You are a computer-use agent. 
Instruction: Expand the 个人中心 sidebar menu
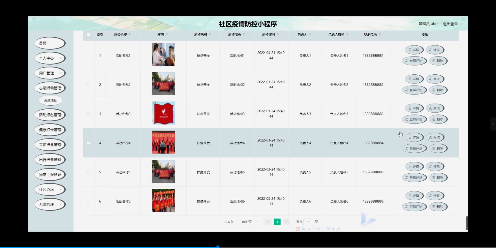pos(50,58)
